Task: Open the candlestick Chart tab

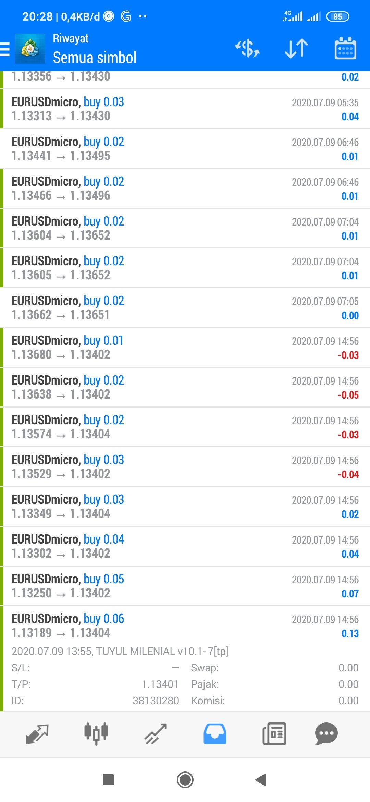Action: [x=96, y=734]
